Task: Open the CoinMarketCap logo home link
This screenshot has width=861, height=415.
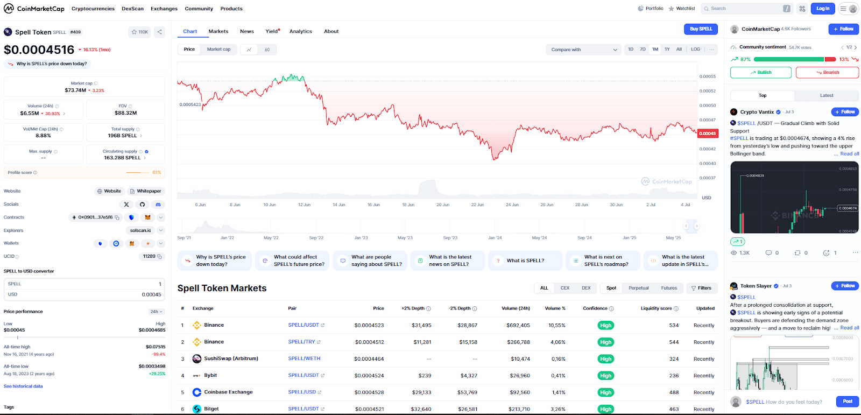Action: pos(34,9)
